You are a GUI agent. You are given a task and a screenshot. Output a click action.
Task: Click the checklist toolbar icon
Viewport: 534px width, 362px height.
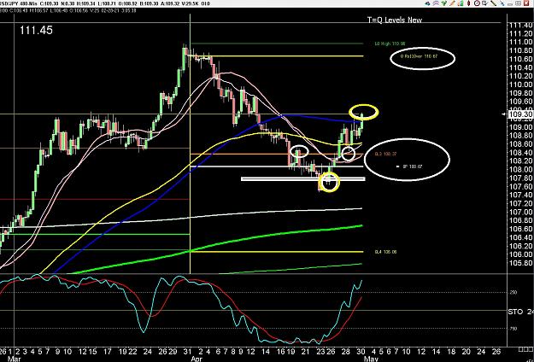(485, 3)
